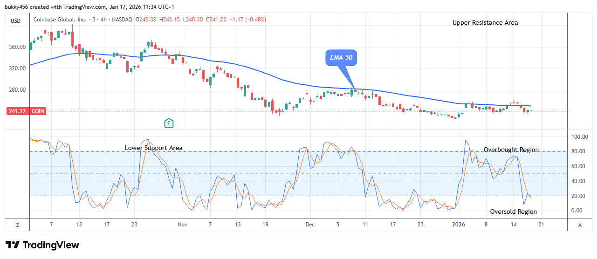This screenshot has height=259, width=597.
Task: Click the EMA-50 callout label
Action: pos(341,59)
